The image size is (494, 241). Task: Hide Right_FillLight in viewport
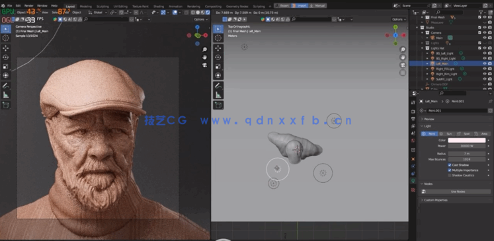click(x=485, y=69)
